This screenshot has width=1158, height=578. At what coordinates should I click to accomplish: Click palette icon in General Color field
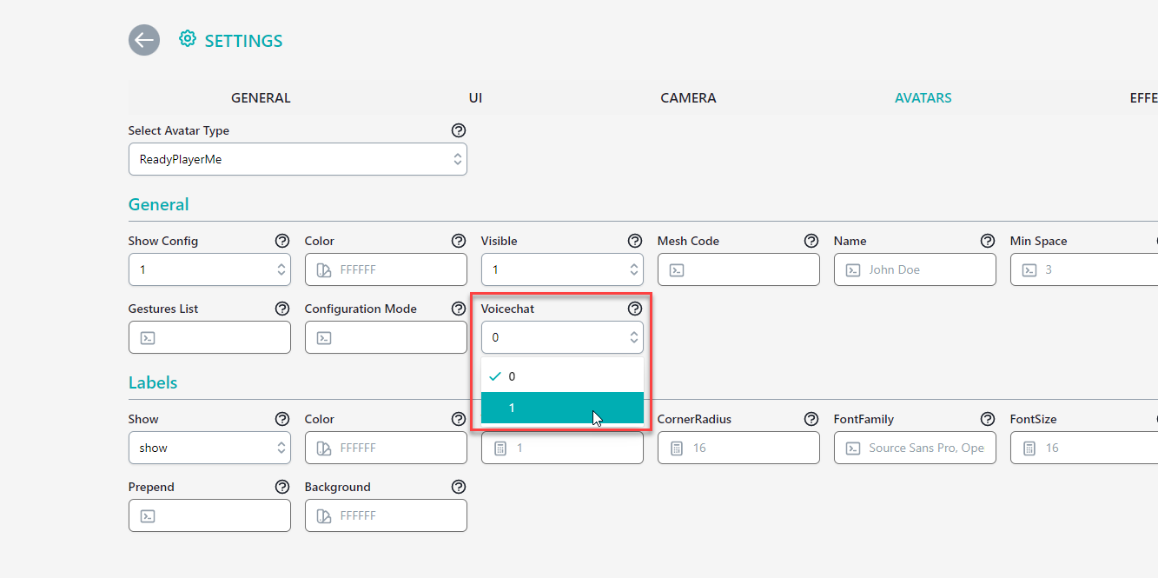click(x=324, y=270)
